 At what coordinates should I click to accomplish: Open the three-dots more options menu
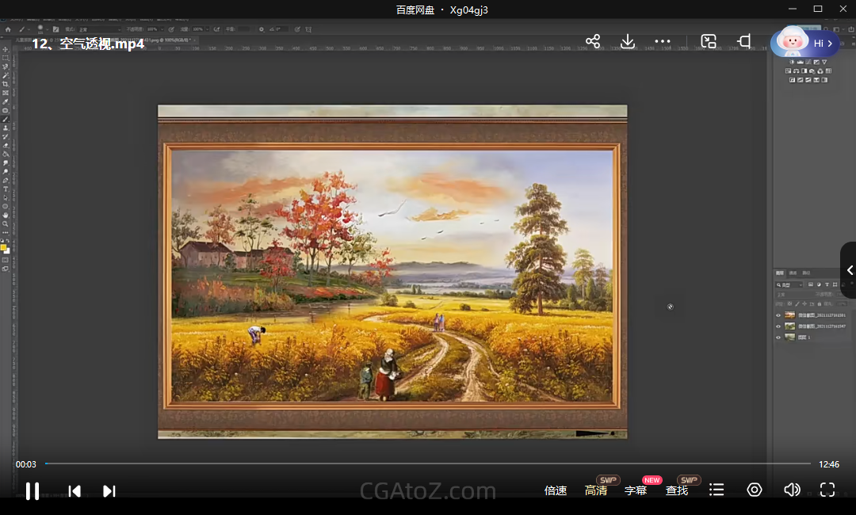(663, 41)
